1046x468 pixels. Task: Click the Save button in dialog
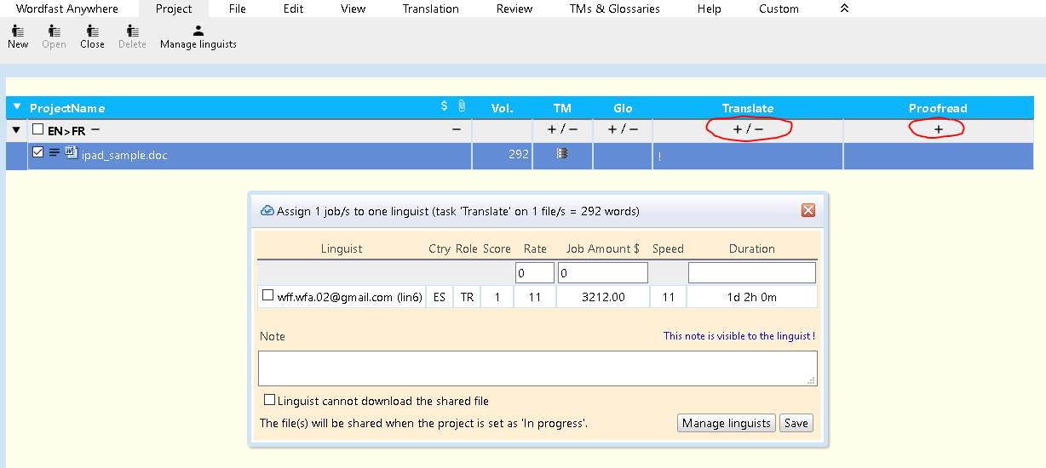[x=796, y=423]
